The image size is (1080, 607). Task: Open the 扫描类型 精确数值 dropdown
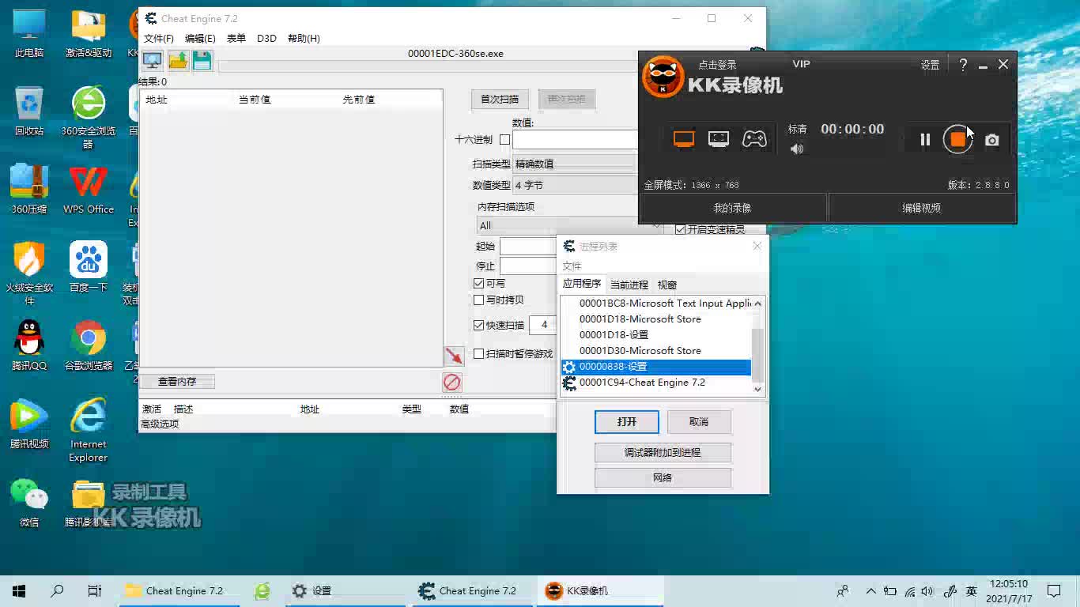pyautogui.click(x=575, y=164)
